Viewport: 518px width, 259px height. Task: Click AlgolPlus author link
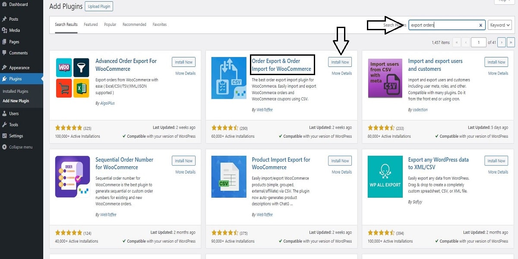coord(107,103)
